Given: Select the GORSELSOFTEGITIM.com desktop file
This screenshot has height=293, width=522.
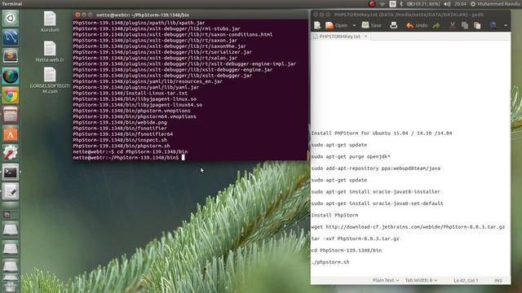Looking at the screenshot, I should click(x=50, y=81).
